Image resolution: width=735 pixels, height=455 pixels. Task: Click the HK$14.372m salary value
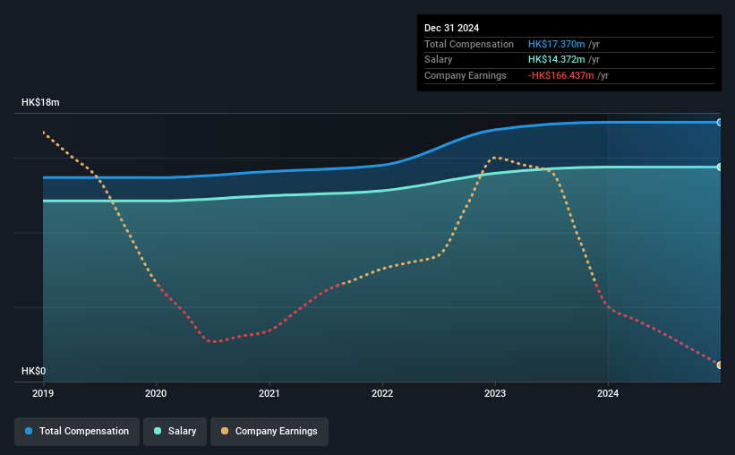coord(557,60)
